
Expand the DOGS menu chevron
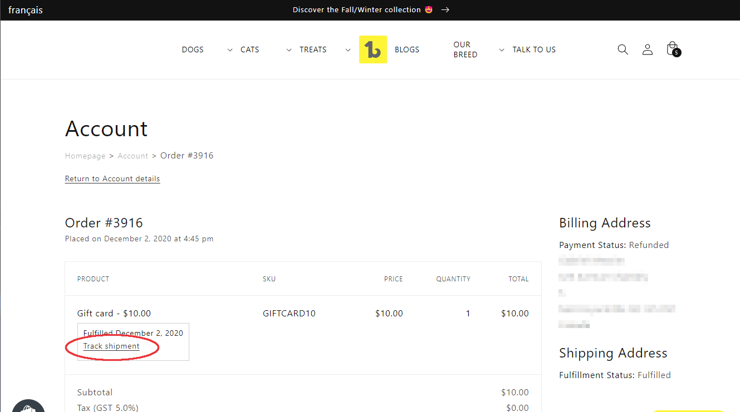coord(230,50)
